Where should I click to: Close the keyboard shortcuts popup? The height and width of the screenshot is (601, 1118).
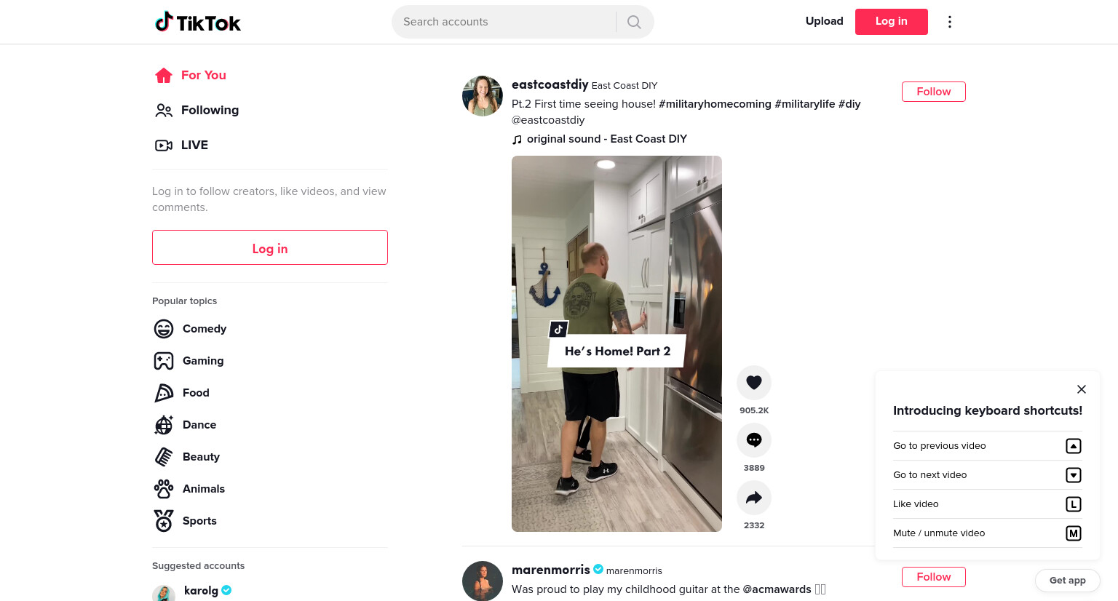1082,389
